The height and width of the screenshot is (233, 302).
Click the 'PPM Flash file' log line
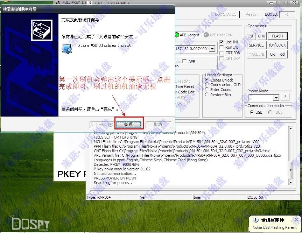[177, 146]
